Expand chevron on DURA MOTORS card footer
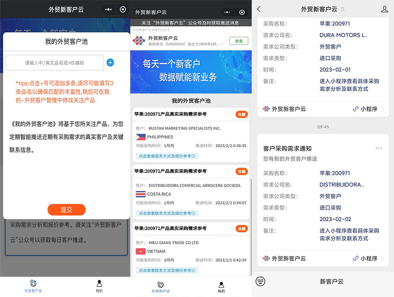394x297 pixels. tap(382, 109)
